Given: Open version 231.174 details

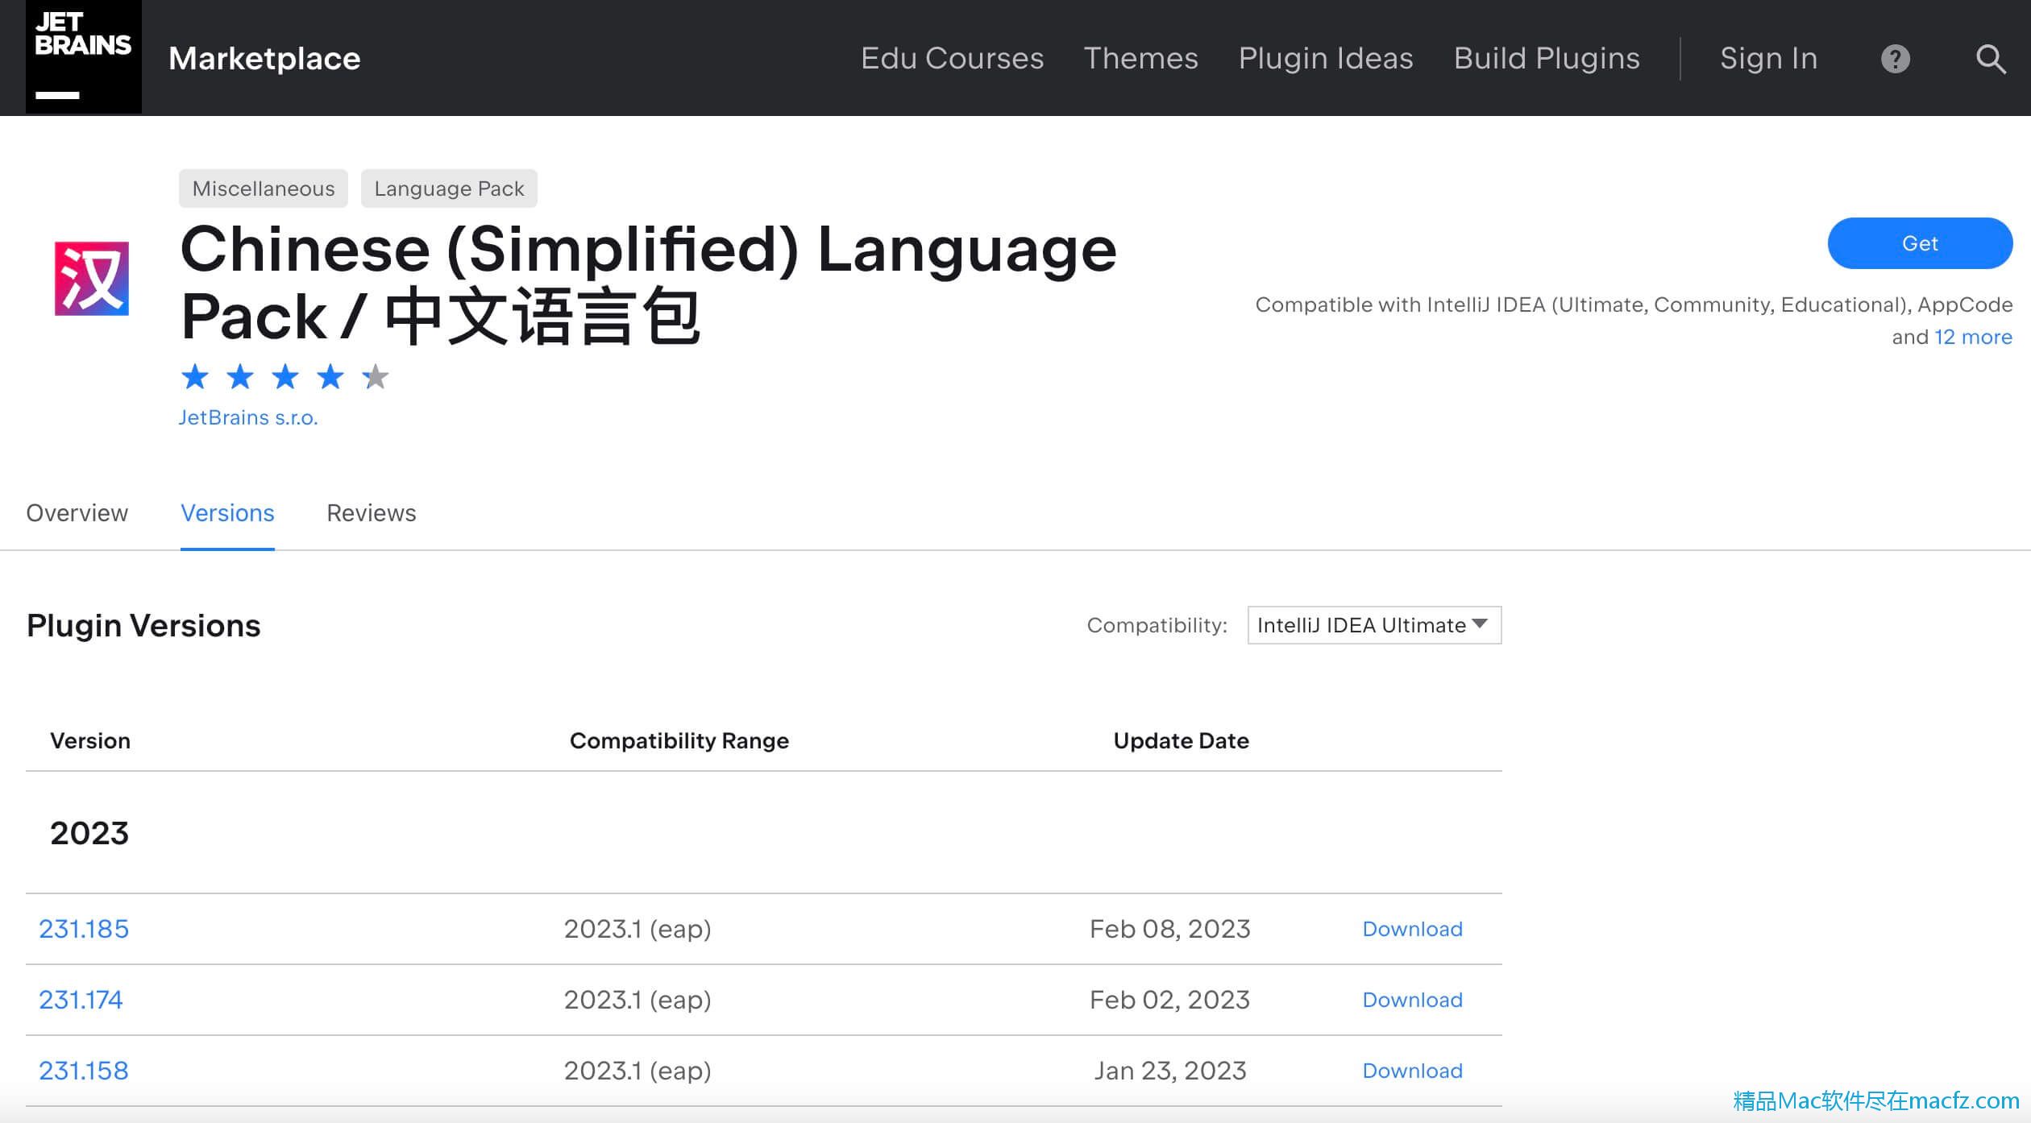Looking at the screenshot, I should click(81, 1000).
